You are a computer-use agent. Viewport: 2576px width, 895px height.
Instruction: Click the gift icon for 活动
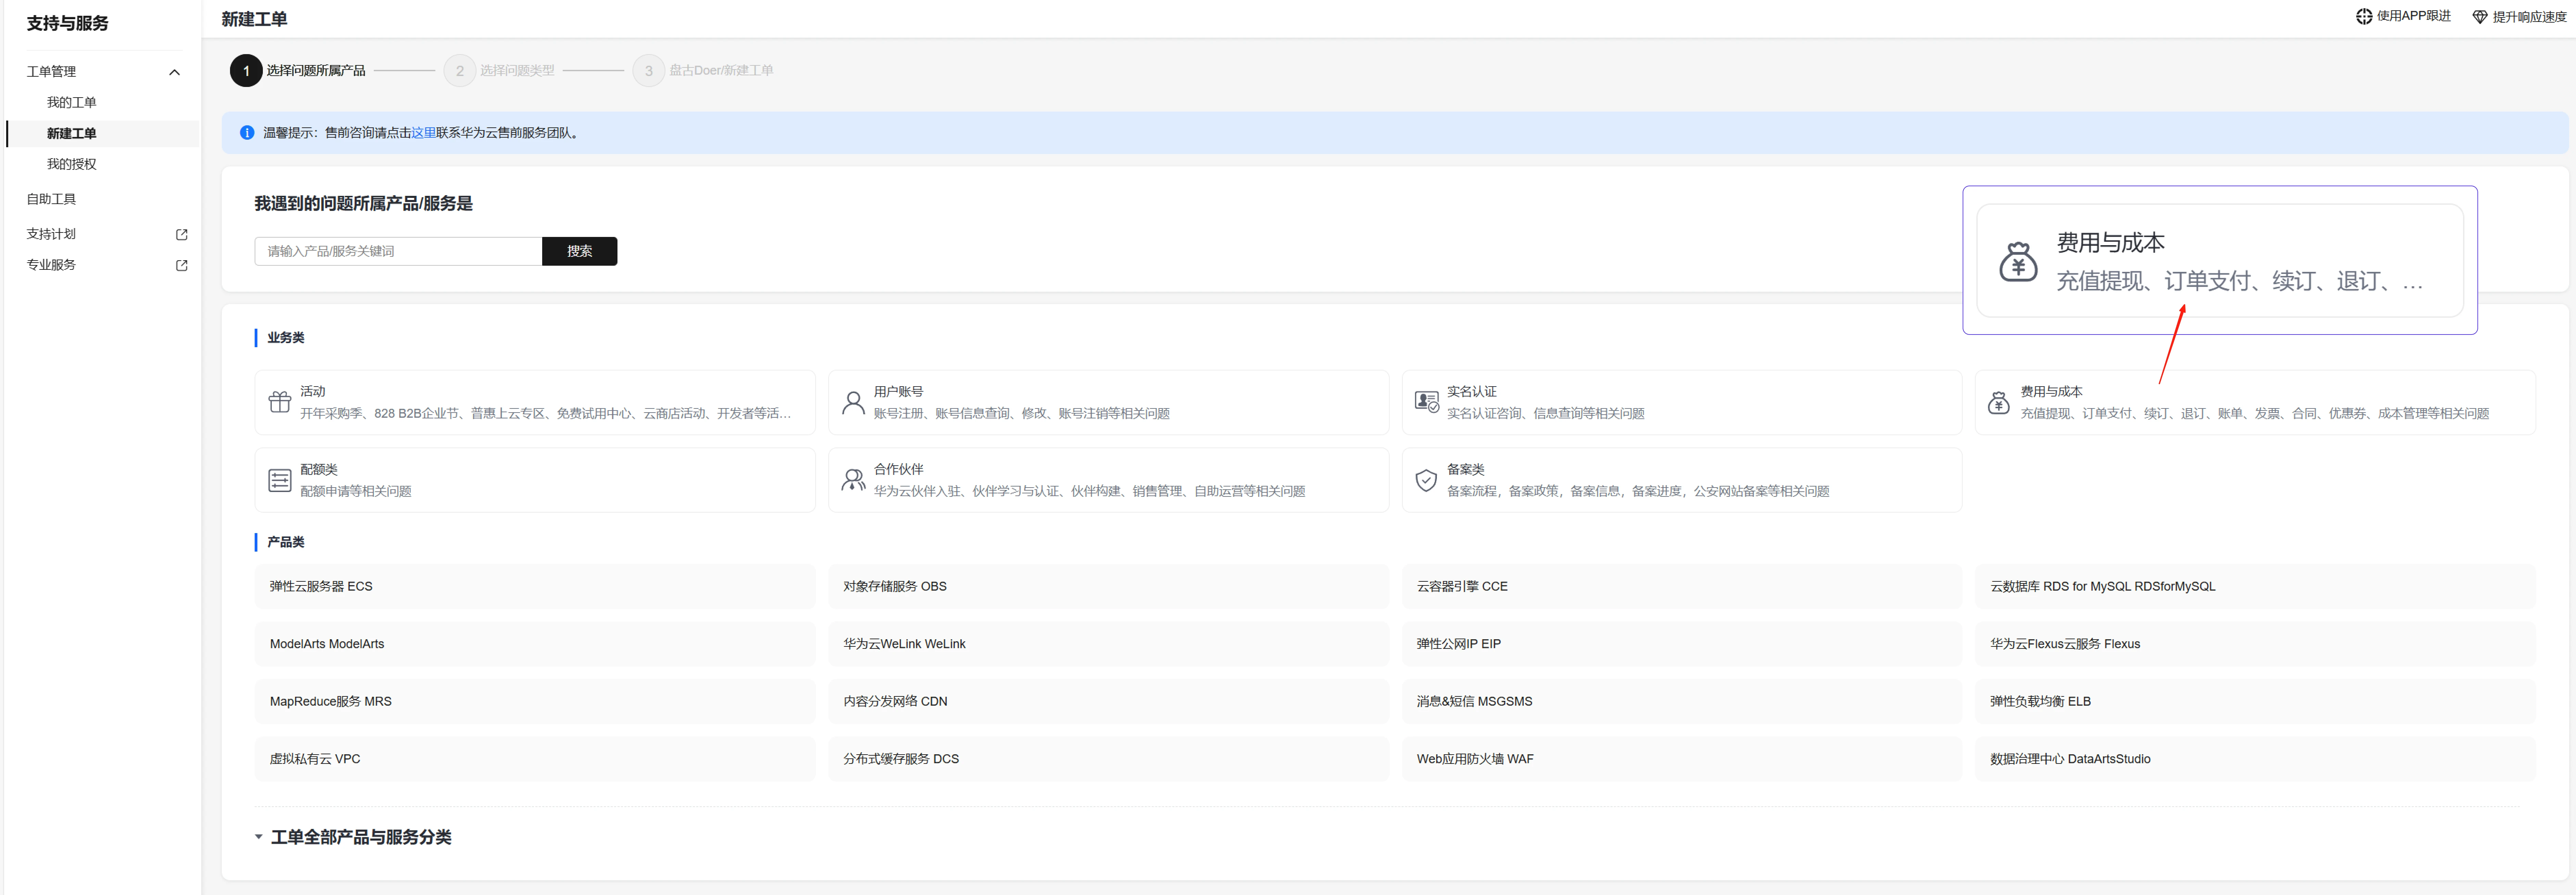click(280, 402)
